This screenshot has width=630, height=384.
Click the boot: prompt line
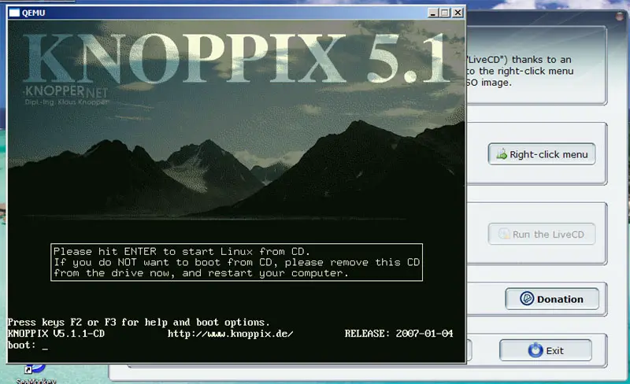click(x=28, y=345)
